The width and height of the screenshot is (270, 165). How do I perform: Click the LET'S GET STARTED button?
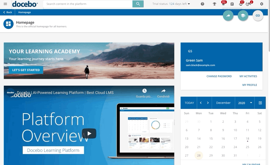26,70
